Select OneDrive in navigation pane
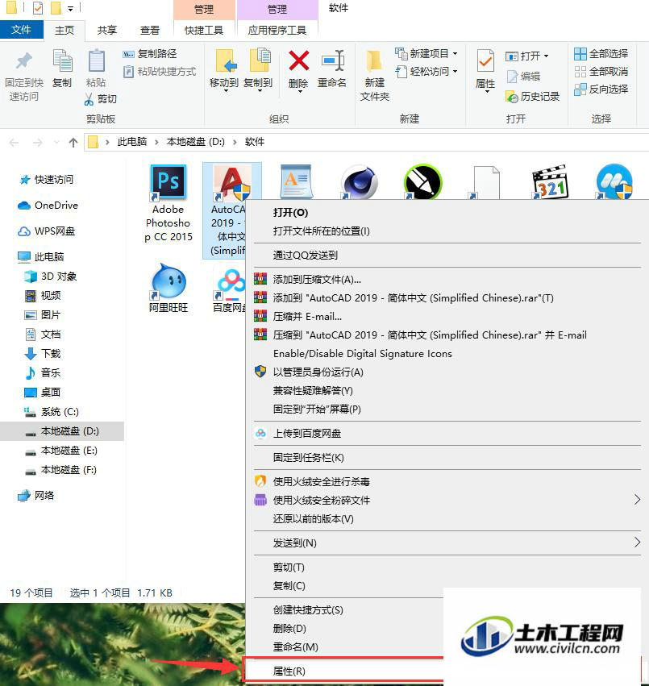 click(48, 206)
